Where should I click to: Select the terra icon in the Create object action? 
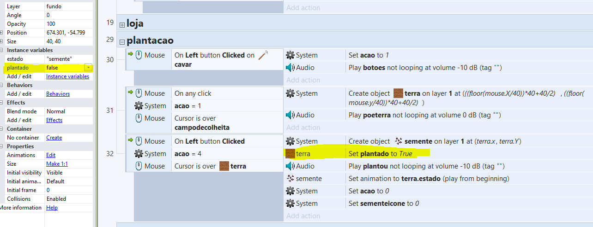click(x=398, y=93)
